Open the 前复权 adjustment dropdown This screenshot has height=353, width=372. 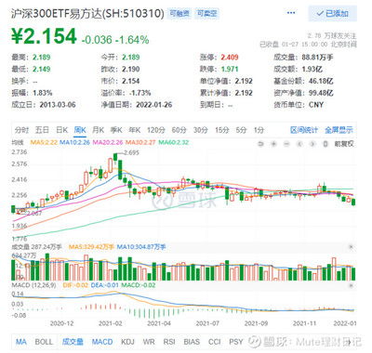pos(344,144)
